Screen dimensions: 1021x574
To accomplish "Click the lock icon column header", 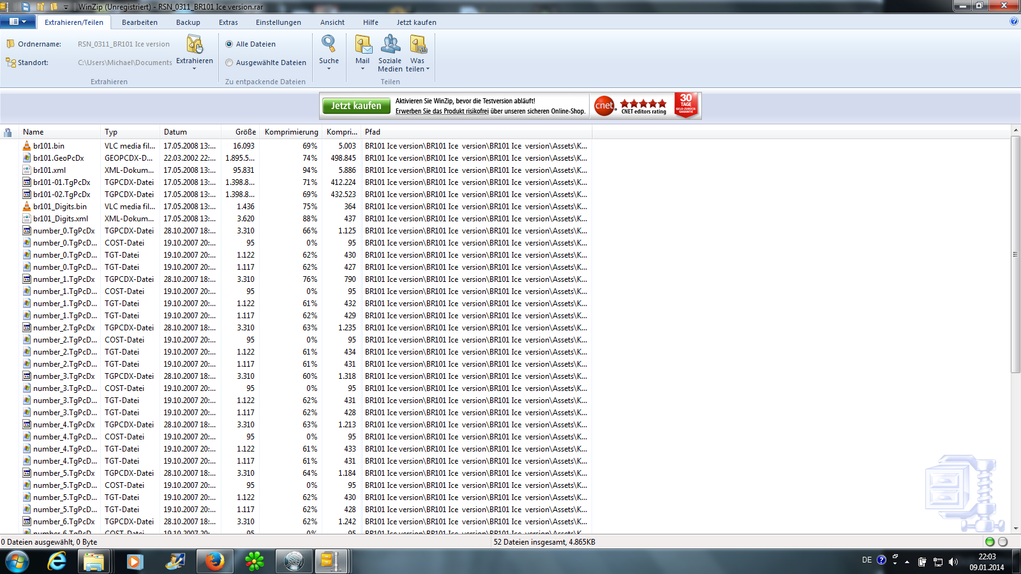I will (8, 132).
